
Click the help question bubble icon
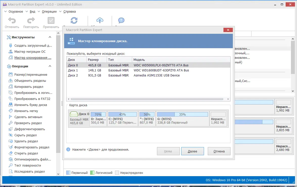[x=121, y=20]
